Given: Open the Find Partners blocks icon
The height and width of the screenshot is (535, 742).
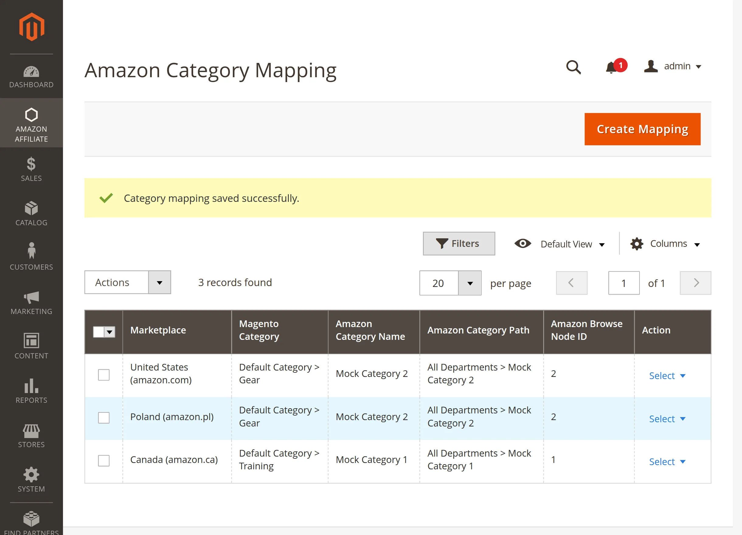Looking at the screenshot, I should coord(31,519).
